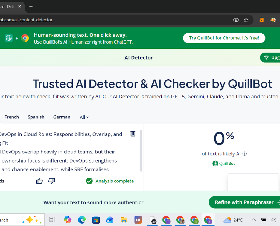This screenshot has width=280, height=226.
Task: Click the Windows taskbar search box
Action: click(x=22, y=220)
